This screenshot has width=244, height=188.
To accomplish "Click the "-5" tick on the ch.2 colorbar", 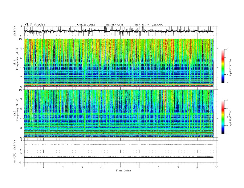I will (x=227, y=117).
